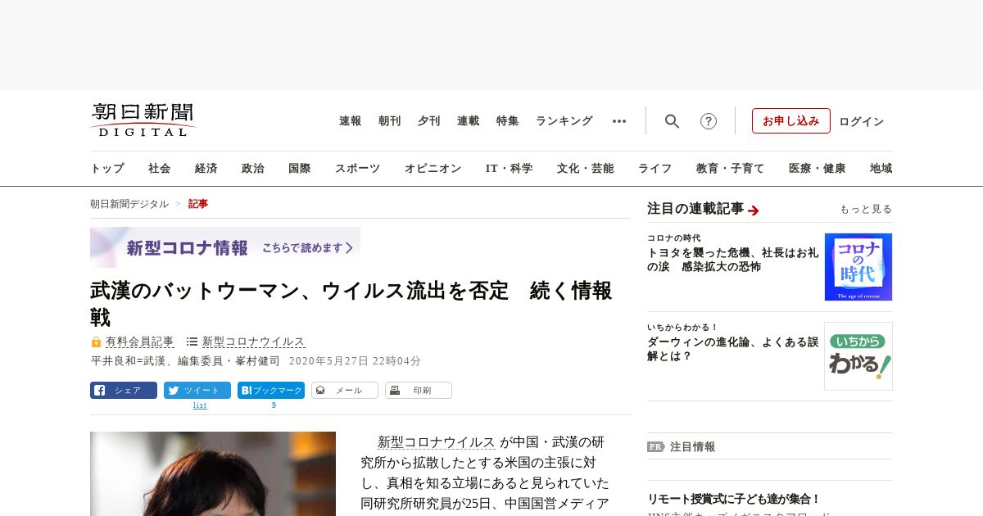Select the 文化・芸能 category tab
Screen dimensions: 983x516
[586, 169]
